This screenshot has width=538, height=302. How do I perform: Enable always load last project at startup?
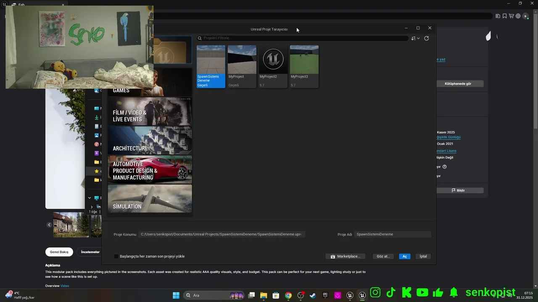click(116, 256)
